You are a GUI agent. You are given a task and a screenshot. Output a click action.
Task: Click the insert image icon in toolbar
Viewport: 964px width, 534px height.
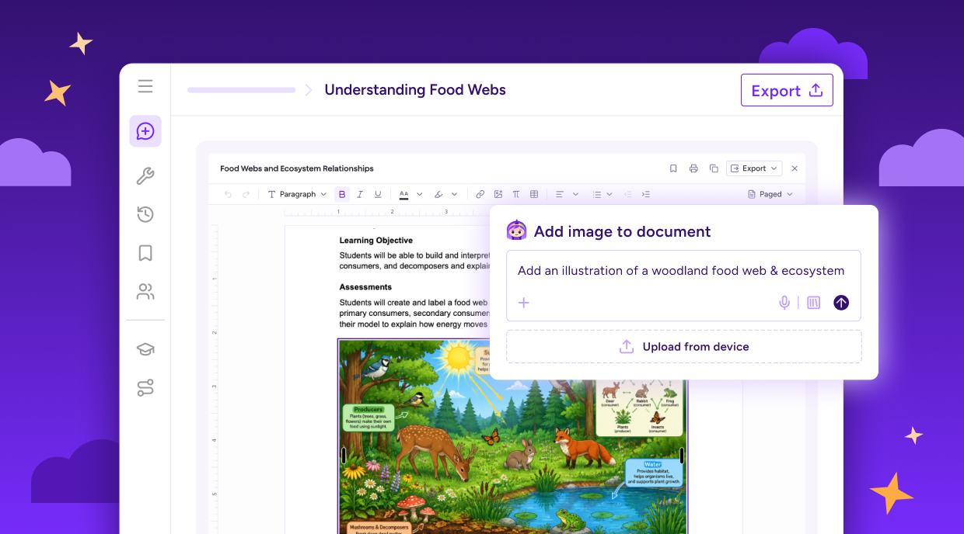pyautogui.click(x=498, y=194)
